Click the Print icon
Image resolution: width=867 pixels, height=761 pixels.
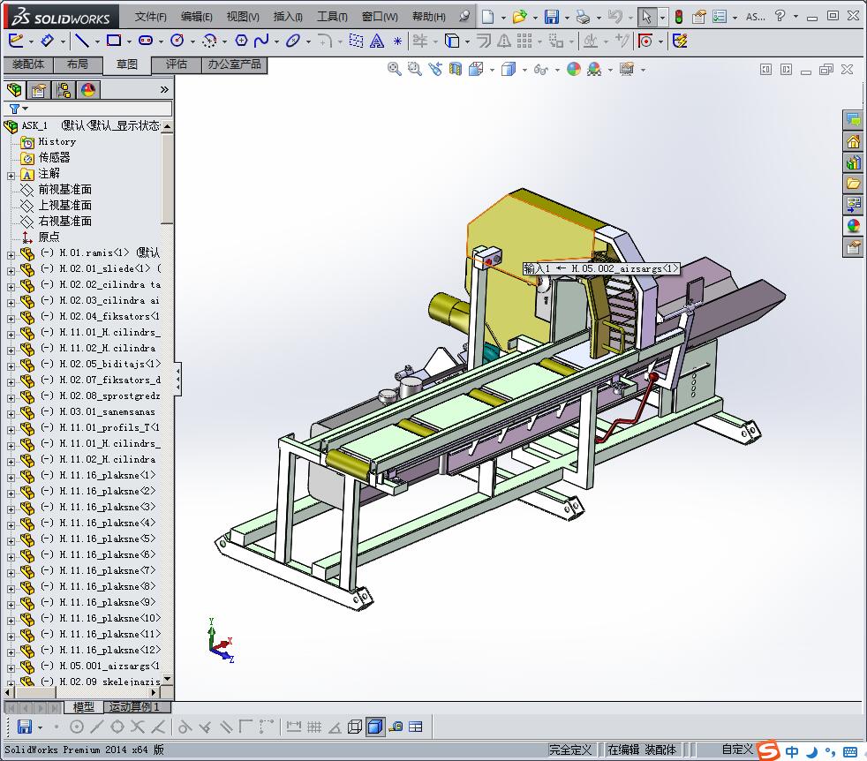[x=583, y=17]
